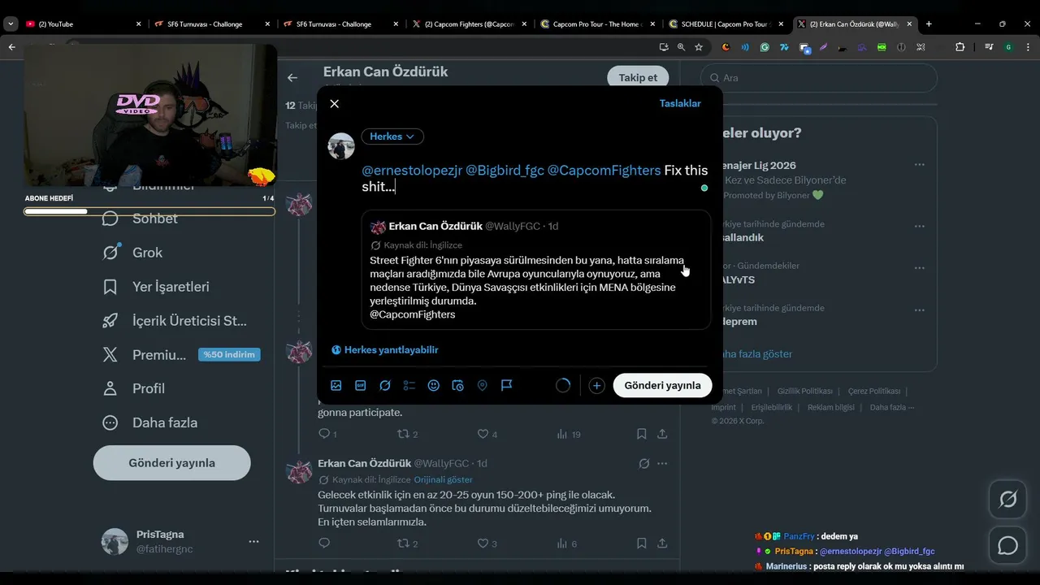The width and height of the screenshot is (1040, 585).
Task: Open more menu on the '150-200+ ping' post
Action: [662, 463]
